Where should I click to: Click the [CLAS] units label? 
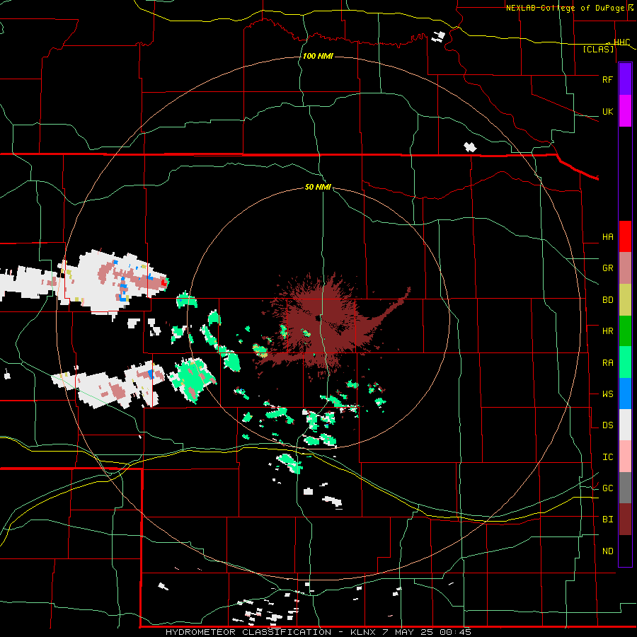pos(598,49)
